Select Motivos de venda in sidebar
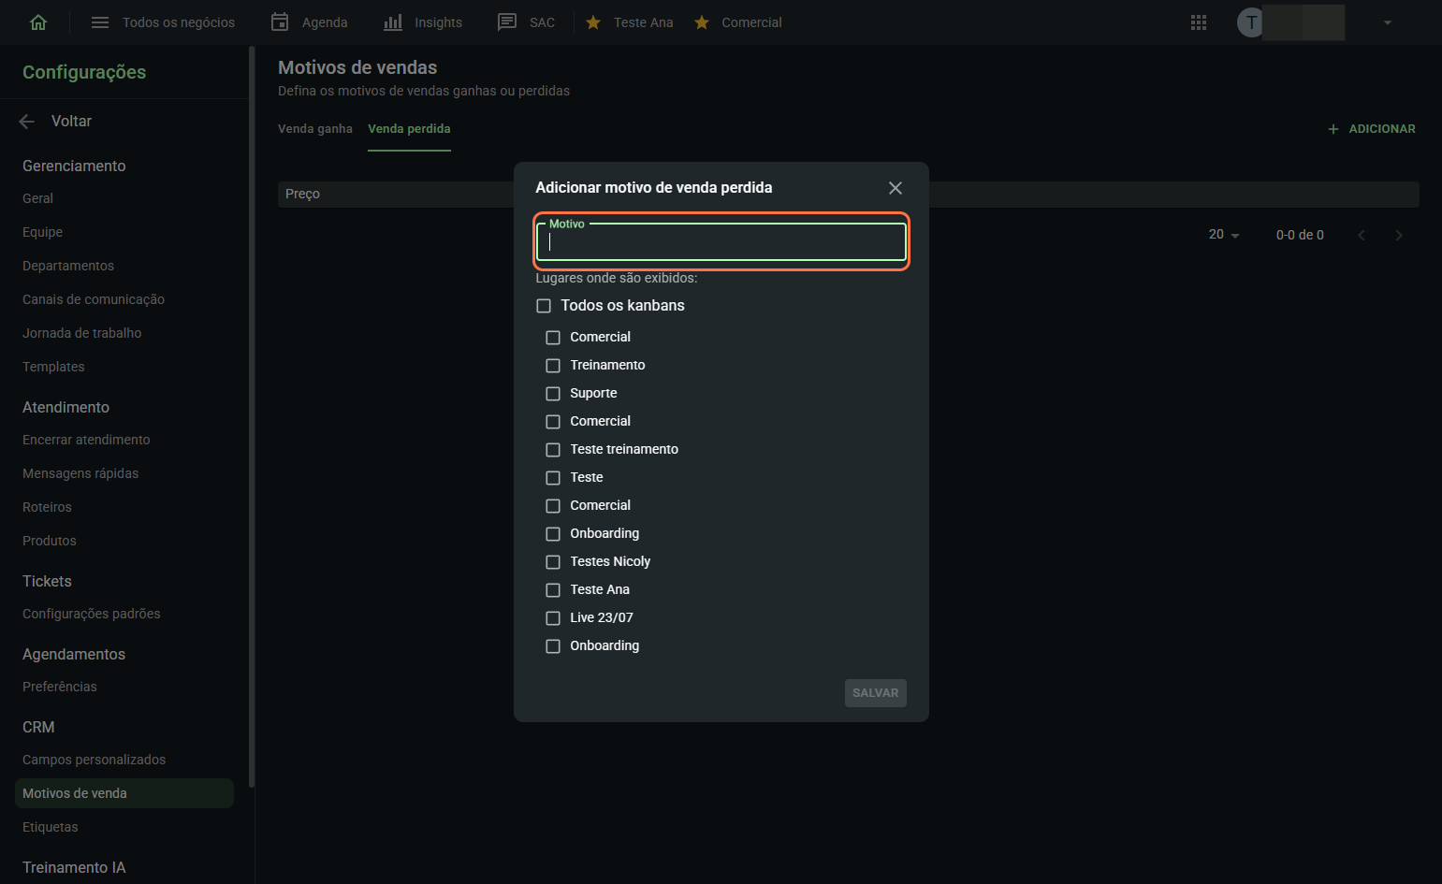Screen dimensions: 1442x884 point(124,793)
